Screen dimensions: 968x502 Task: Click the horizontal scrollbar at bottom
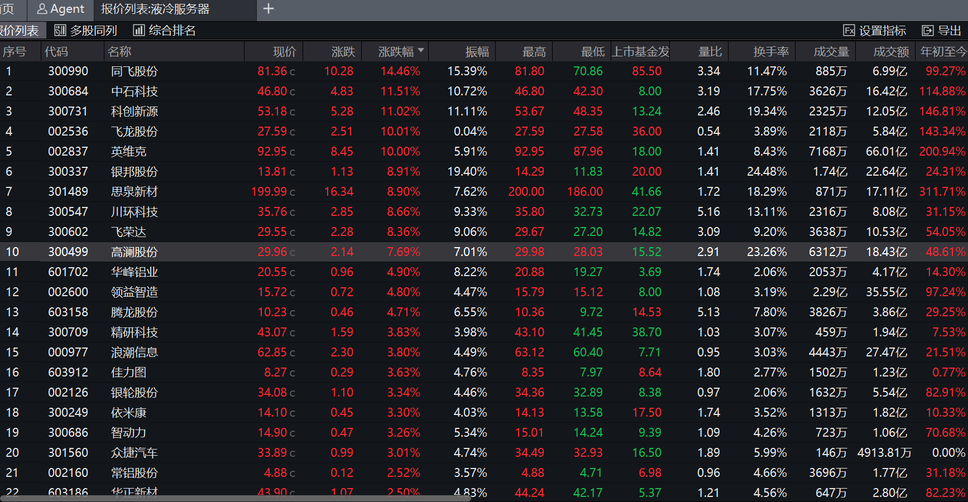[x=234, y=498]
